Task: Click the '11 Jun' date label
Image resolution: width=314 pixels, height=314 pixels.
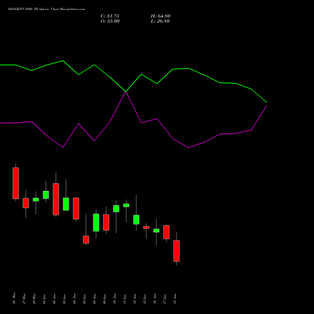Action: pos(125,299)
